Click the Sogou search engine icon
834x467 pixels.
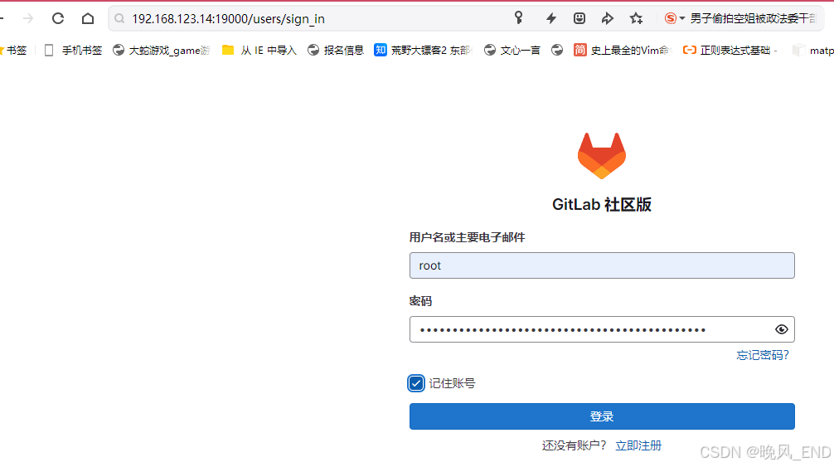tap(670, 18)
